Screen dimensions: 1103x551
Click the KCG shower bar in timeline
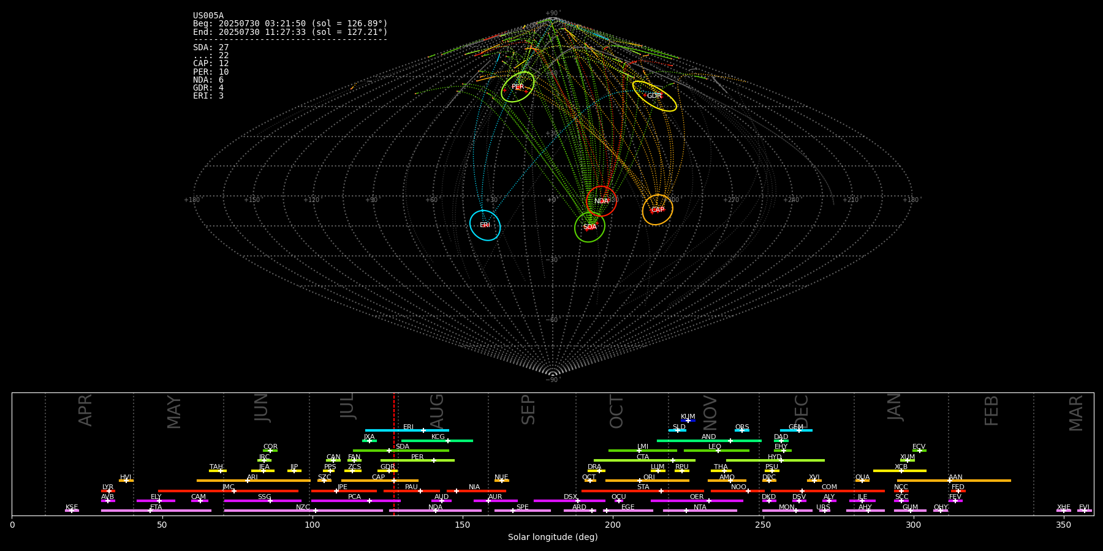coord(437,440)
